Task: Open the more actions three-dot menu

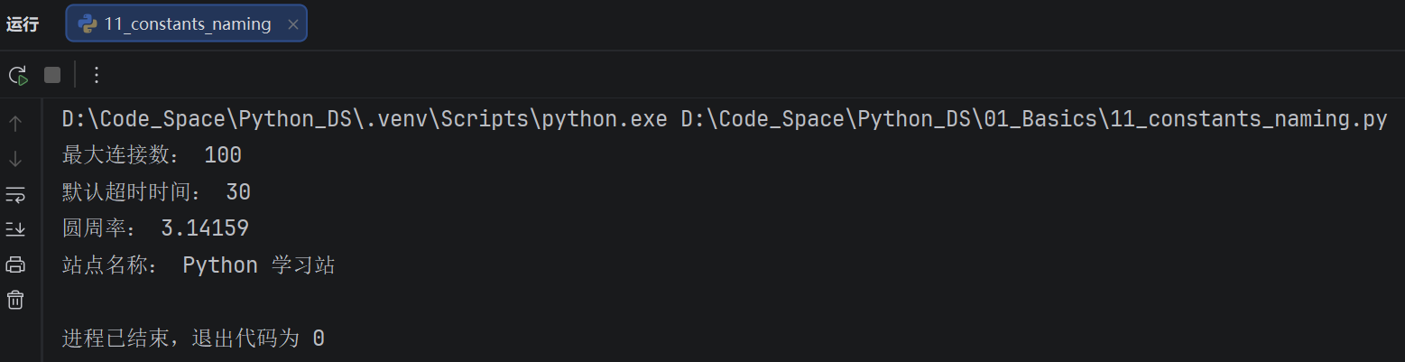Action: tap(97, 75)
